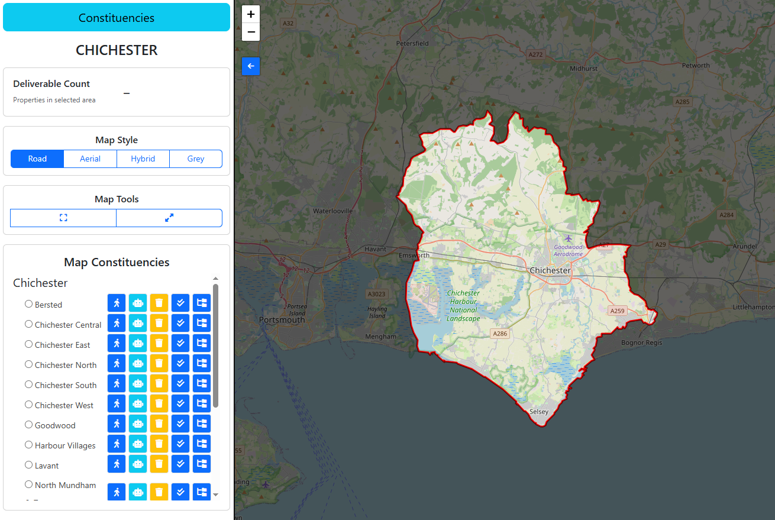The height and width of the screenshot is (520, 775).
Task: Choose Goodwood from the constituency list
Action: click(x=28, y=424)
